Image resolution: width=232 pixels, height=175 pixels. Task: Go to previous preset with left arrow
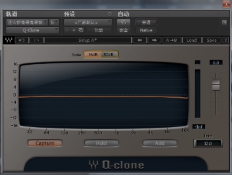coord(139,40)
